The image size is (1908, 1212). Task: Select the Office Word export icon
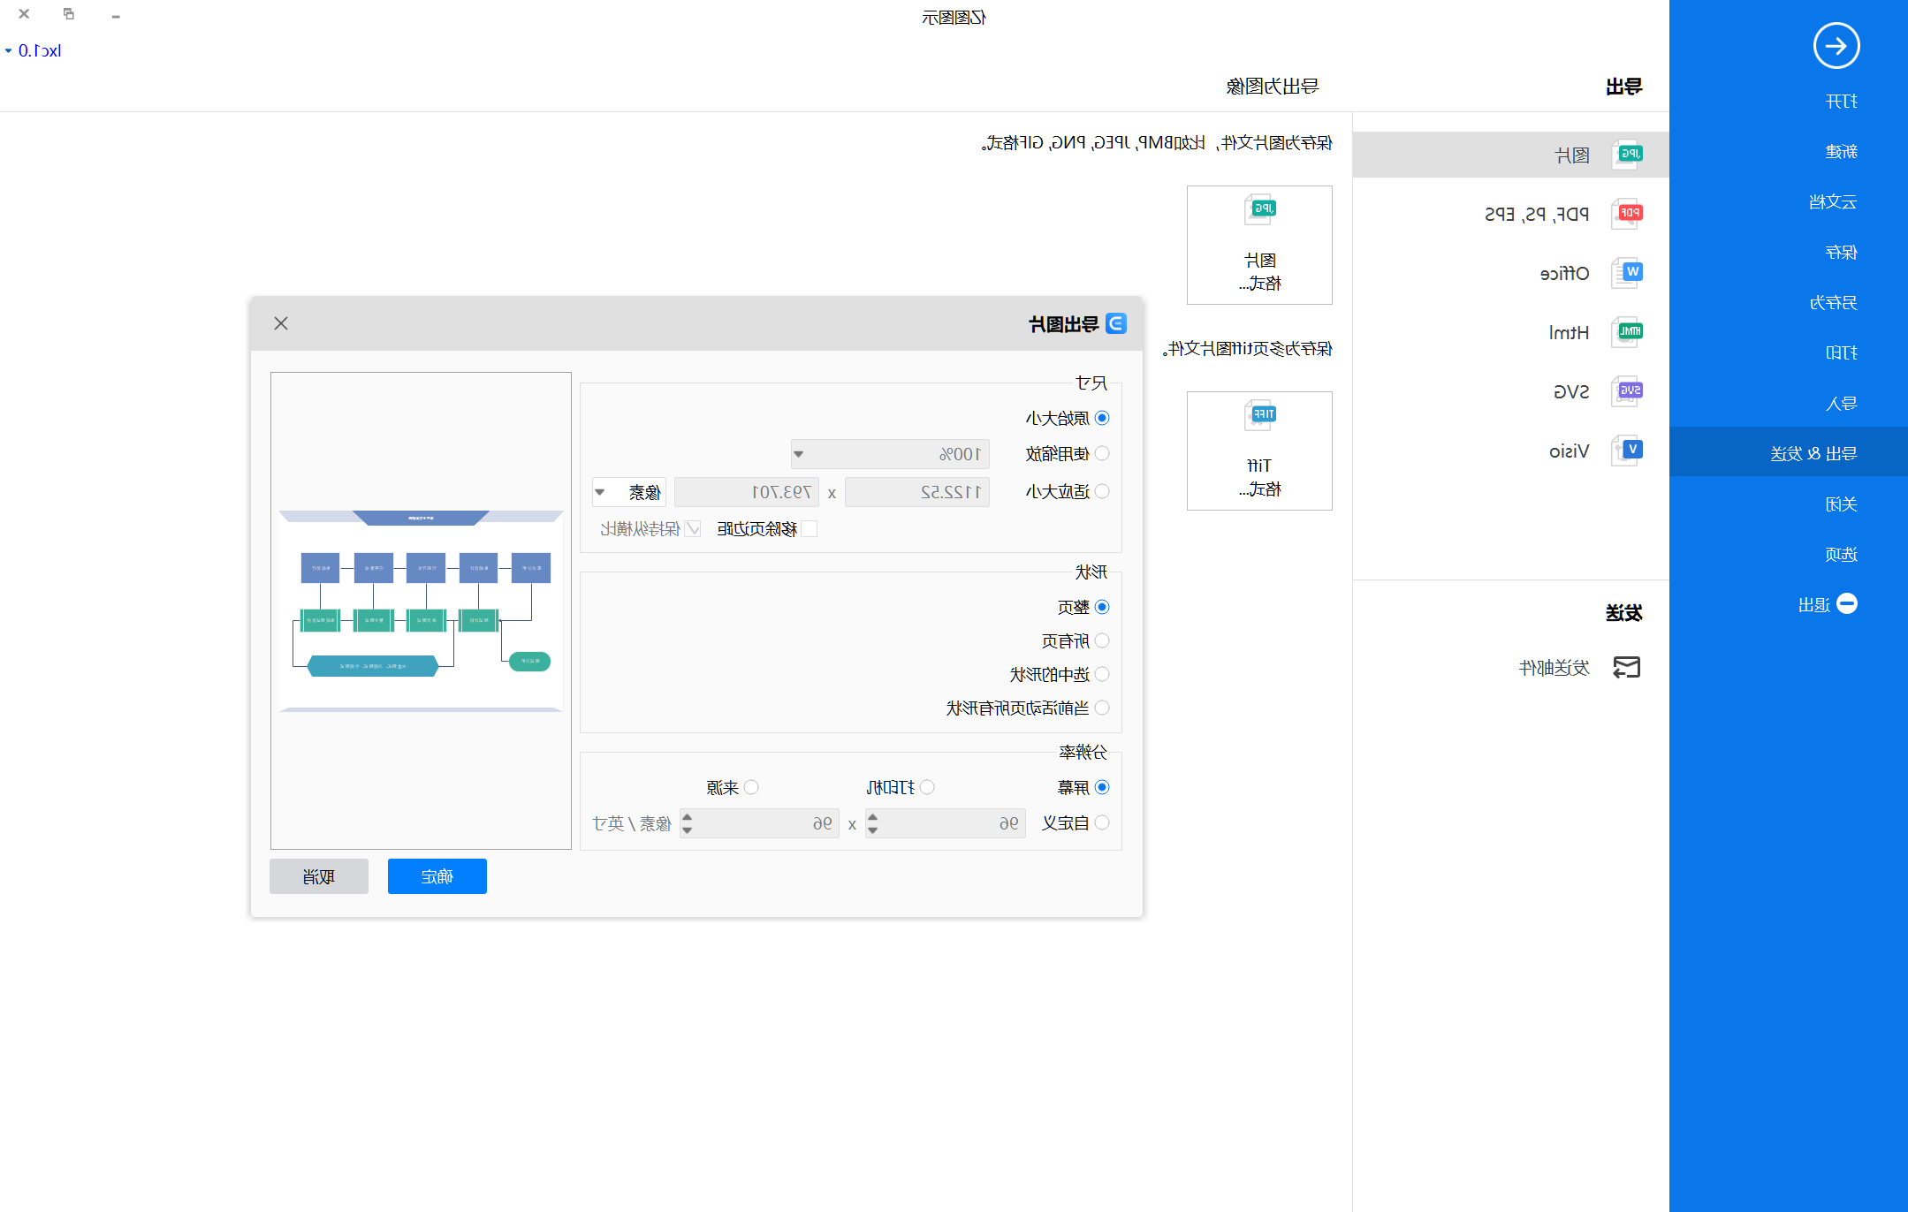pos(1627,272)
